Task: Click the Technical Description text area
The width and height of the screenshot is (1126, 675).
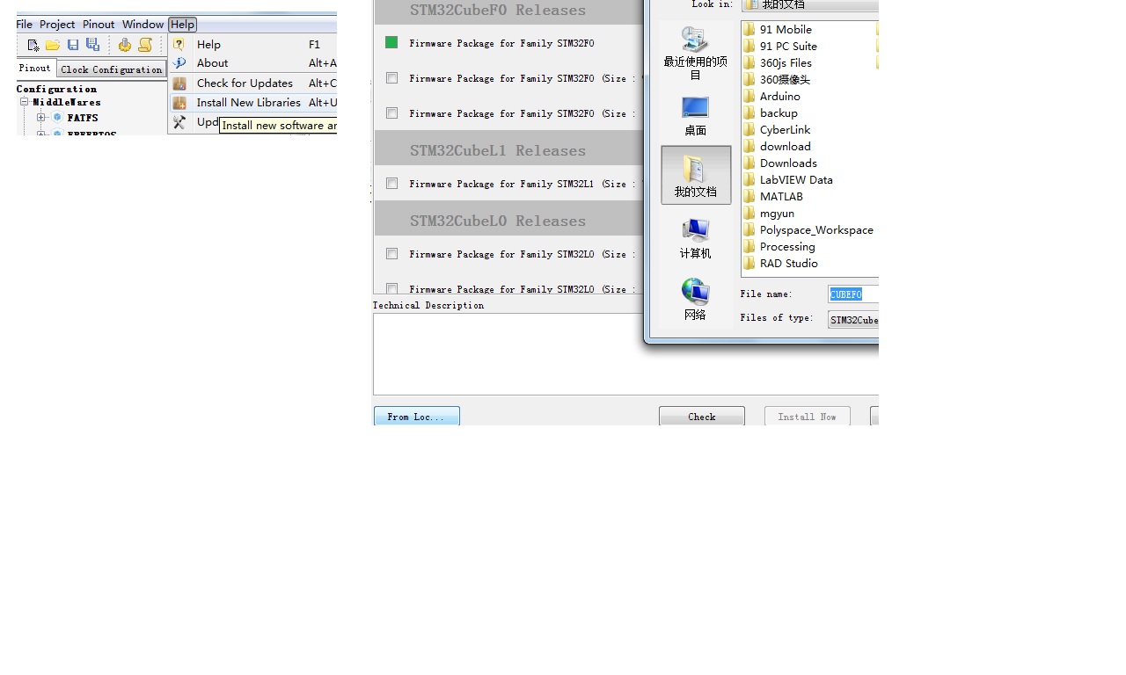Action: point(625,354)
